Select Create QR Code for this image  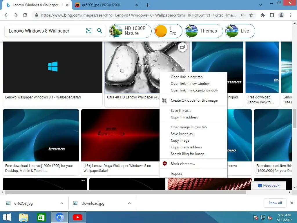[x=193, y=100]
